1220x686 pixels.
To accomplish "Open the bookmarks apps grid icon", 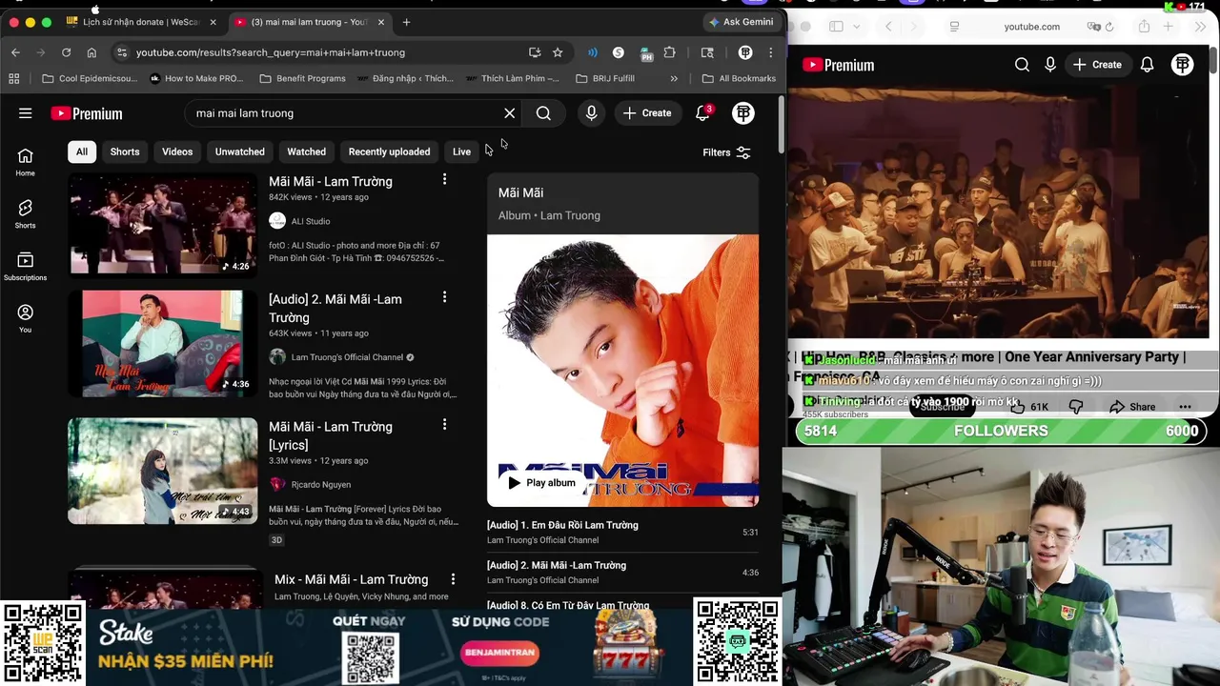I will 14,78.
